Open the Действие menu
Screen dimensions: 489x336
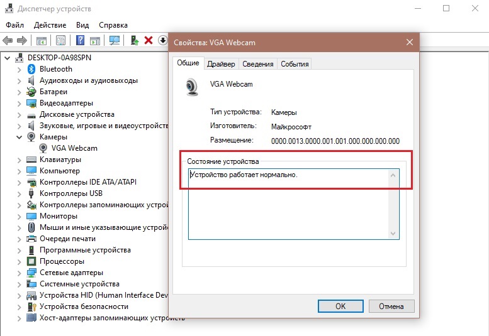click(50, 25)
